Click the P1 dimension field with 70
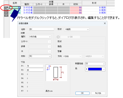The width and height of the screenshot is (123, 98). point(35,66)
